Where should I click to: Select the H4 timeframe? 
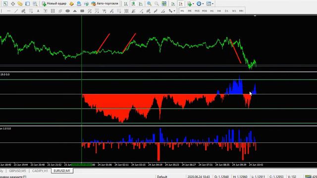coord(219,11)
